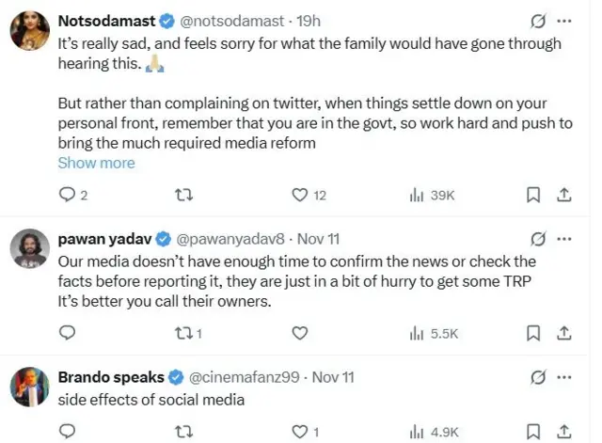
Task: Reply to pawan yadav's tweet
Action: pos(68,333)
